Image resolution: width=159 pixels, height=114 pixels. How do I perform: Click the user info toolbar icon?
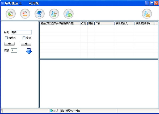tap(69, 14)
